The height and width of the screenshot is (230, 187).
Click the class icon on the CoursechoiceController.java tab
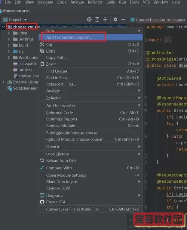(x=132, y=20)
